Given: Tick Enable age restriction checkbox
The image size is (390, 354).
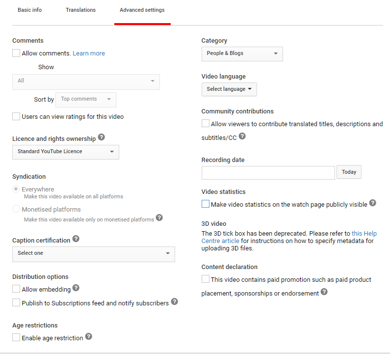Looking at the screenshot, I should pos(16,337).
